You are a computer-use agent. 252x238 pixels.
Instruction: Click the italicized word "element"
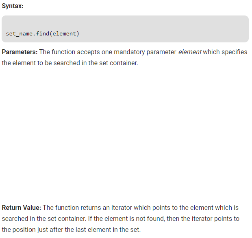point(190,52)
